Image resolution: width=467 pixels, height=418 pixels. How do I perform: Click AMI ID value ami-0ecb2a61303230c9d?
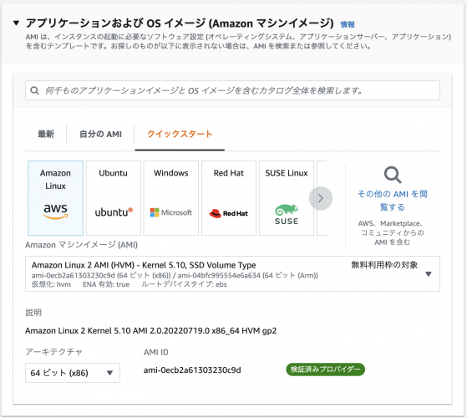pyautogui.click(x=192, y=370)
